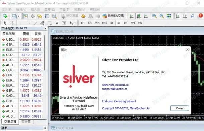Switch to the 即時圖 tab
The image size is (204, 131).
click(26, 122)
